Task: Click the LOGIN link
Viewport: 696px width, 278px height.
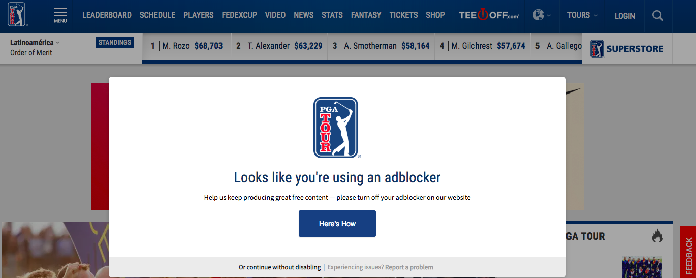Action: click(x=625, y=16)
